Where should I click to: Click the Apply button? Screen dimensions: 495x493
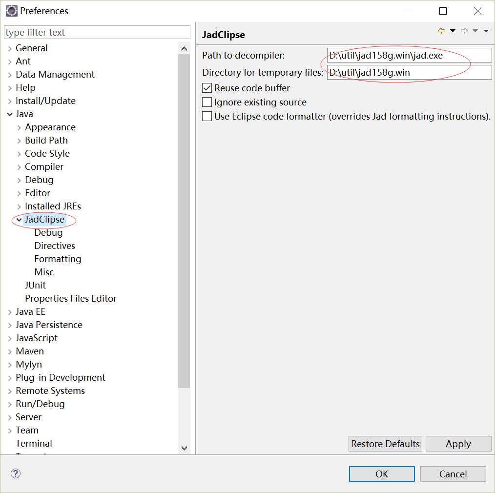(x=458, y=444)
